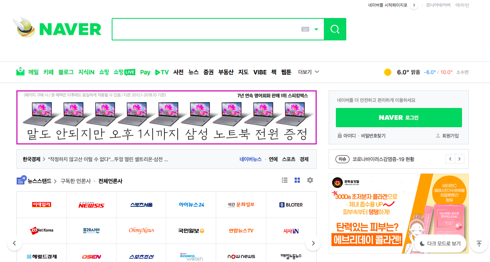Switch newsstand to list view
This screenshot has height=262, width=490.
click(x=285, y=180)
